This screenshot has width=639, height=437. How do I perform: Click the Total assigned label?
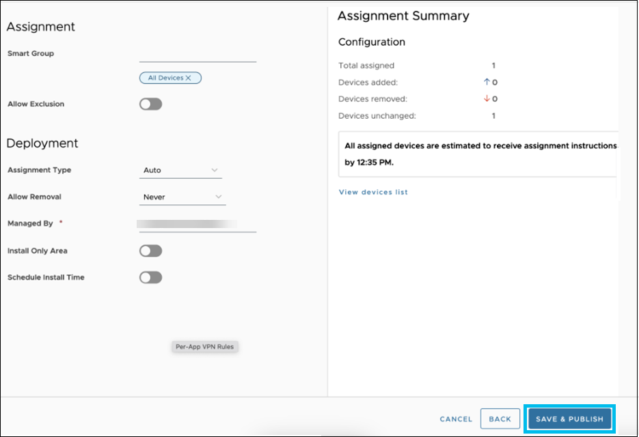point(366,66)
